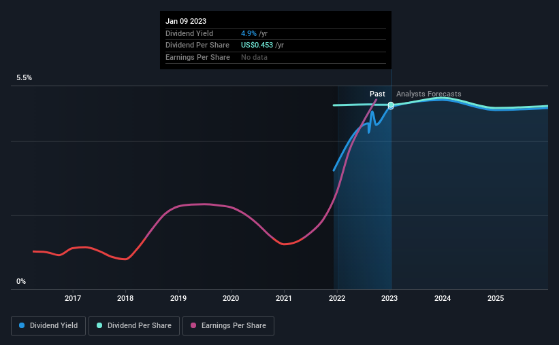Click the No data earnings value
This screenshot has width=559, height=345.
point(254,57)
